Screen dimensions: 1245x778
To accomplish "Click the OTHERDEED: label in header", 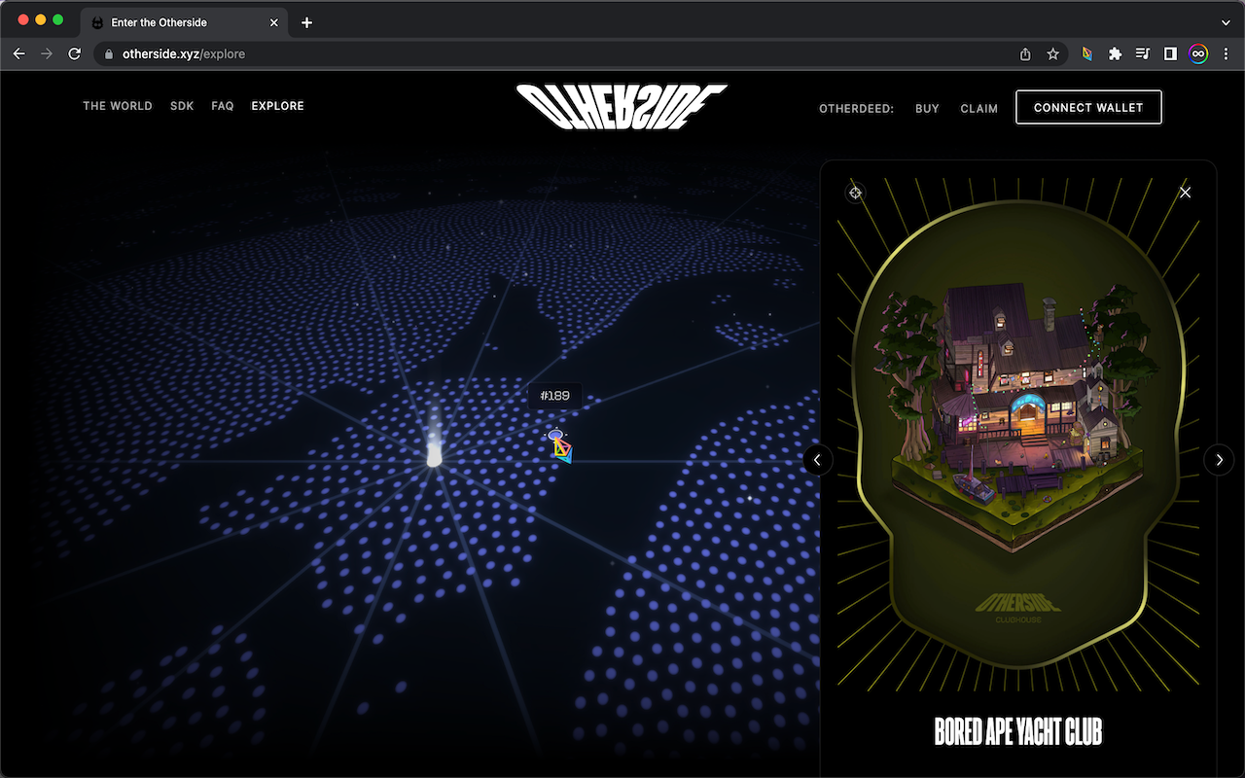I will tap(856, 109).
